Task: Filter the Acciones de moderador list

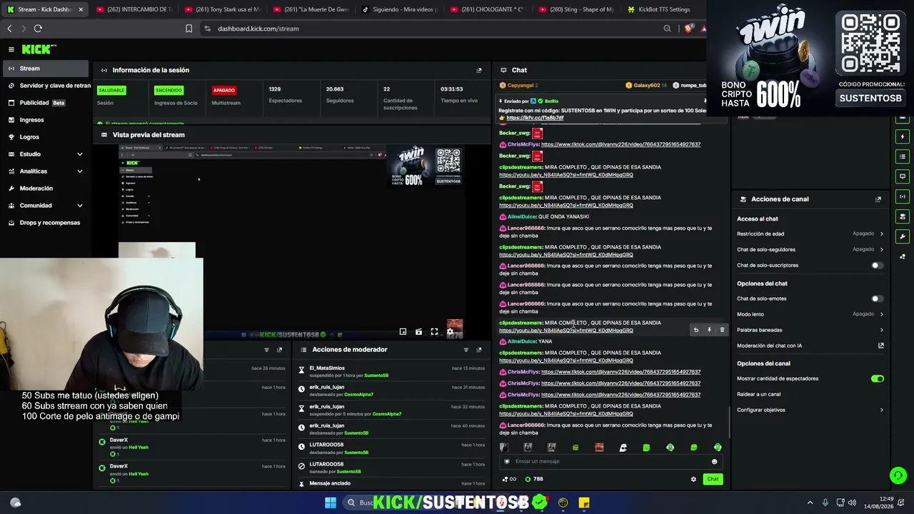Action: coord(466,350)
